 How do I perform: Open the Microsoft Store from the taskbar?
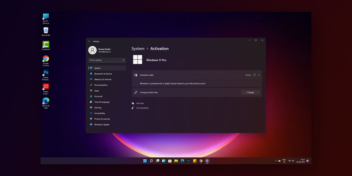coord(170,161)
